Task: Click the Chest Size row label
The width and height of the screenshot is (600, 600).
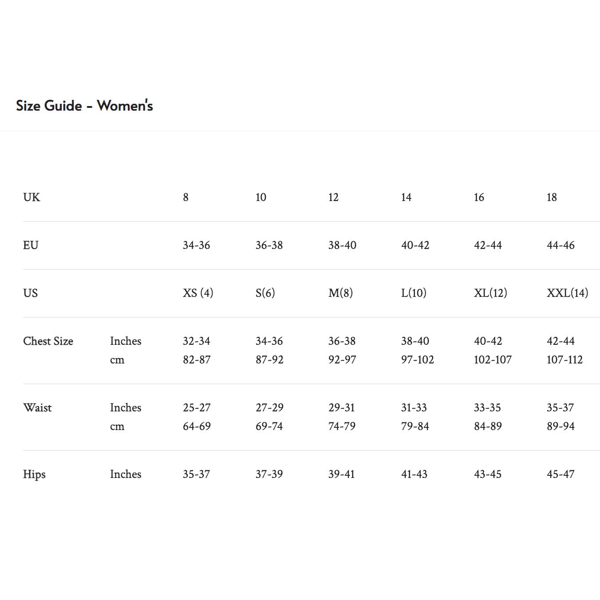Action: [x=48, y=341]
